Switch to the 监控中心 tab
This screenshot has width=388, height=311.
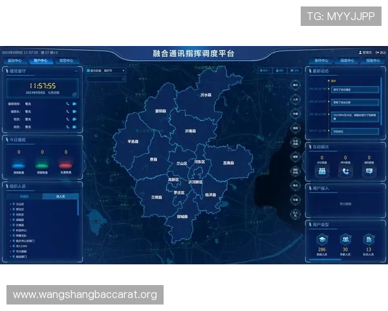click(15, 60)
